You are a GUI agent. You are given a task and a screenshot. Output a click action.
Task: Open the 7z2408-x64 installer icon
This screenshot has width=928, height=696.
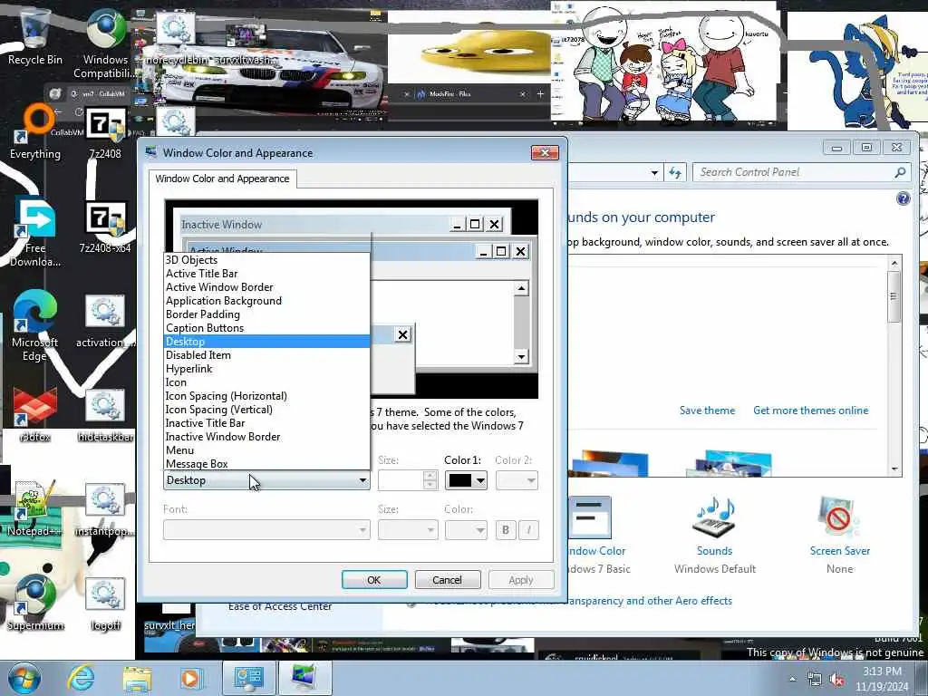coord(105,227)
